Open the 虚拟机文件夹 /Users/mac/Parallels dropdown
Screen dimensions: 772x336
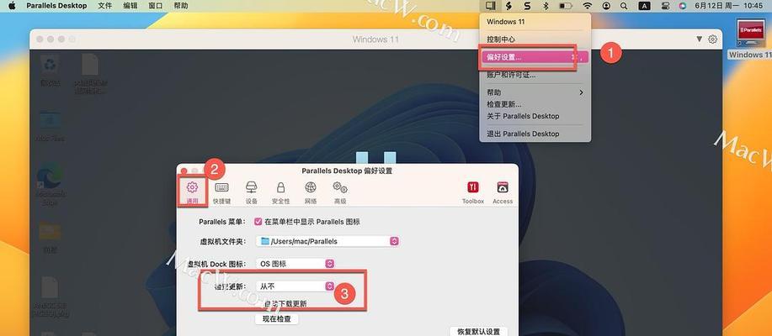(x=327, y=241)
